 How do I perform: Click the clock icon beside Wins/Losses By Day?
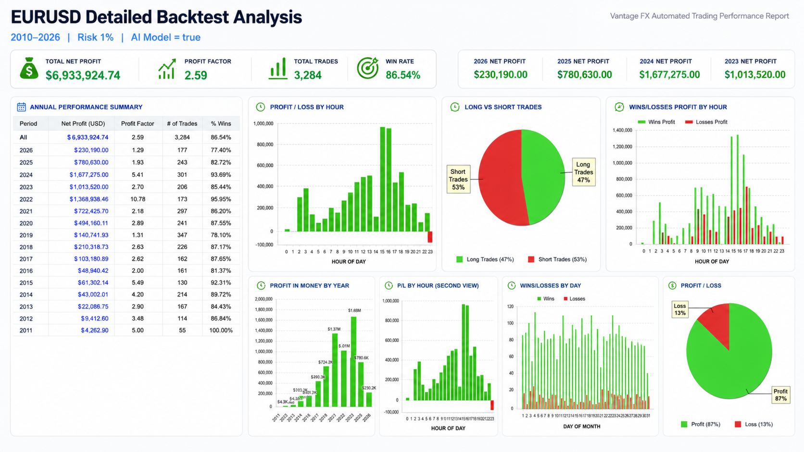(x=512, y=286)
